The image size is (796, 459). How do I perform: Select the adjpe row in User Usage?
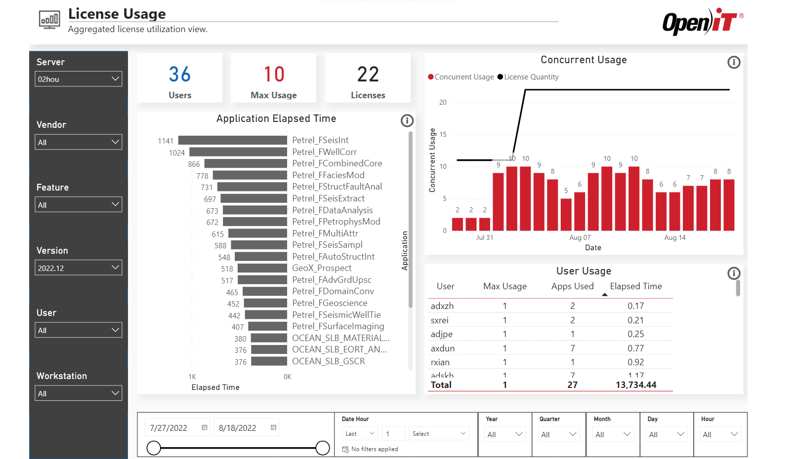click(550, 334)
